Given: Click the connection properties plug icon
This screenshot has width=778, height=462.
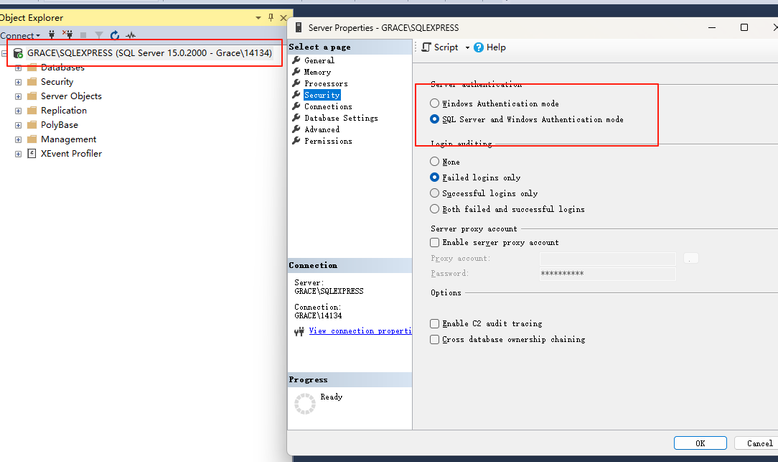Looking at the screenshot, I should [299, 332].
